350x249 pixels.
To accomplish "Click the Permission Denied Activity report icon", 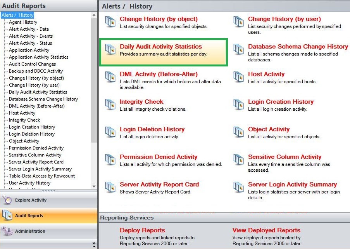I will (x=110, y=160).
